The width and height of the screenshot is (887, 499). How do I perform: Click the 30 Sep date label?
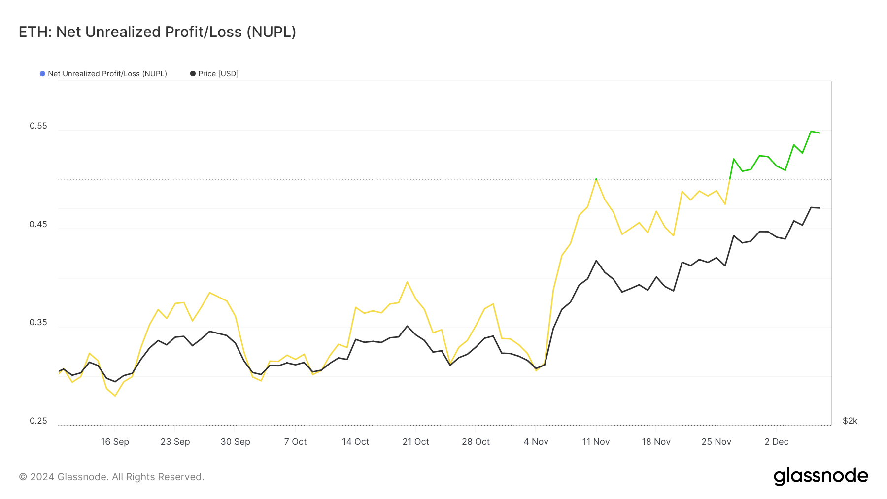coord(235,442)
